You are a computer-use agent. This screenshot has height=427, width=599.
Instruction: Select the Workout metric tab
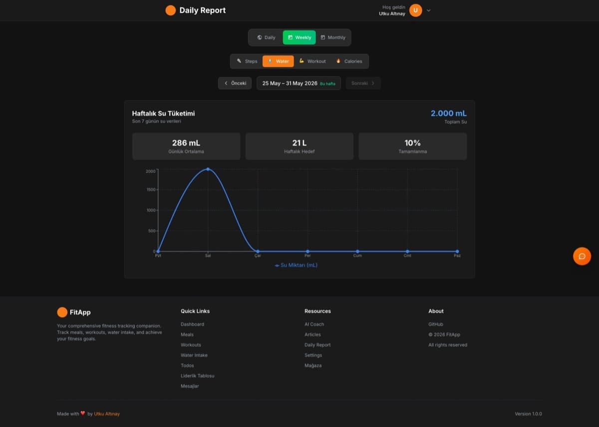[x=312, y=61]
